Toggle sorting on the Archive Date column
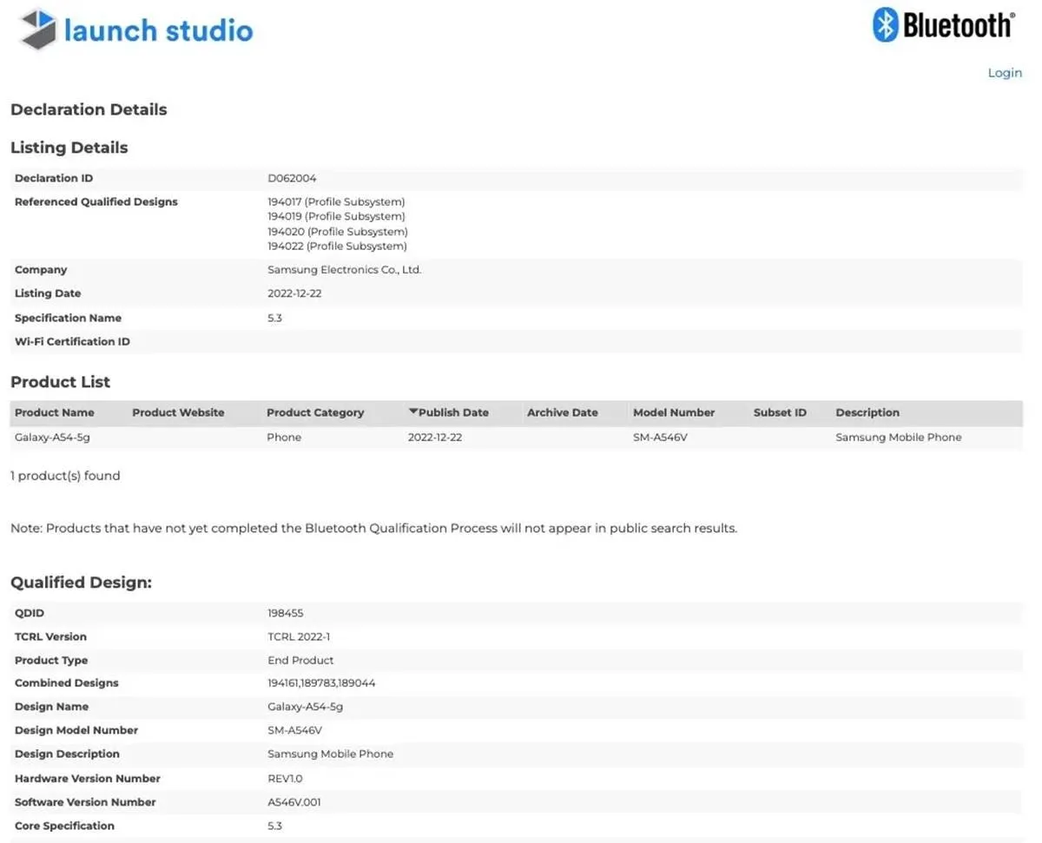Viewport: 1042px width, 843px height. pyautogui.click(x=563, y=412)
